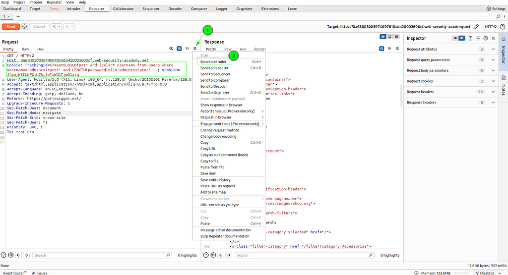Open Event log (2) in status bar
The width and height of the screenshot is (508, 275).
[13, 273]
